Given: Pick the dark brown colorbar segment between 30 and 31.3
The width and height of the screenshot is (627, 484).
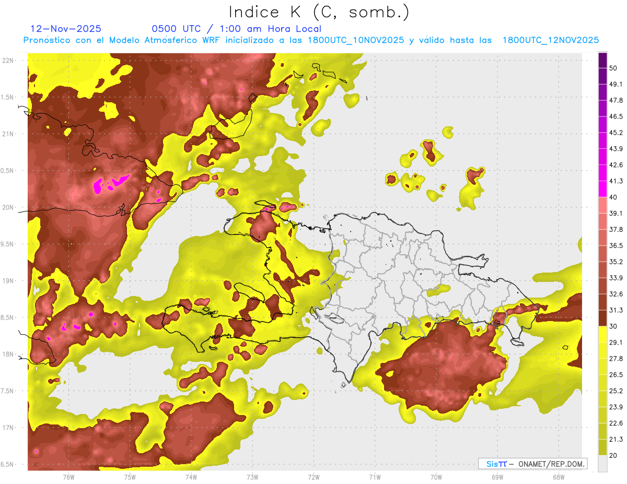Looking at the screenshot, I should pyautogui.click(x=603, y=318).
